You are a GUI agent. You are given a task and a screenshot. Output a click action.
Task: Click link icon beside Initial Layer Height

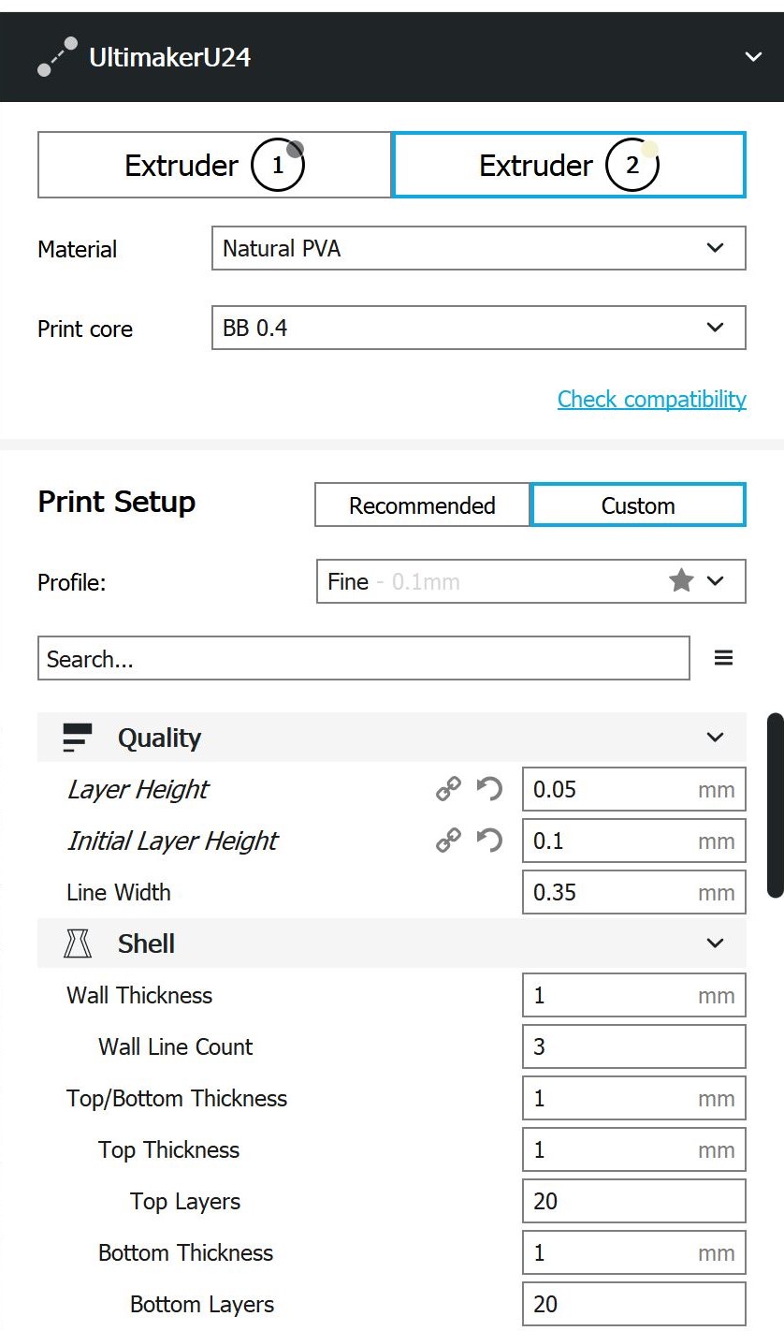[x=448, y=841]
